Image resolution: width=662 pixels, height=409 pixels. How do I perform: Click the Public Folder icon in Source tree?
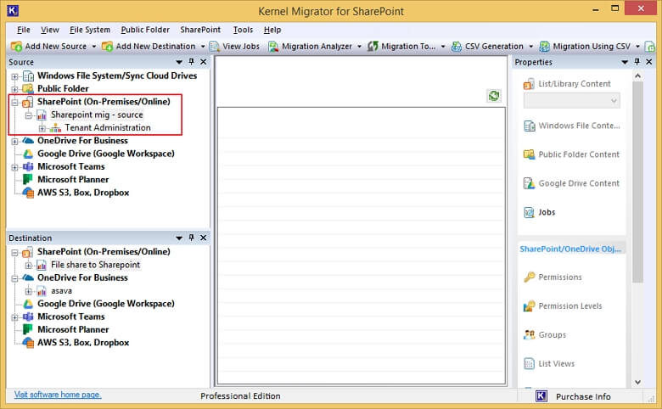point(28,88)
